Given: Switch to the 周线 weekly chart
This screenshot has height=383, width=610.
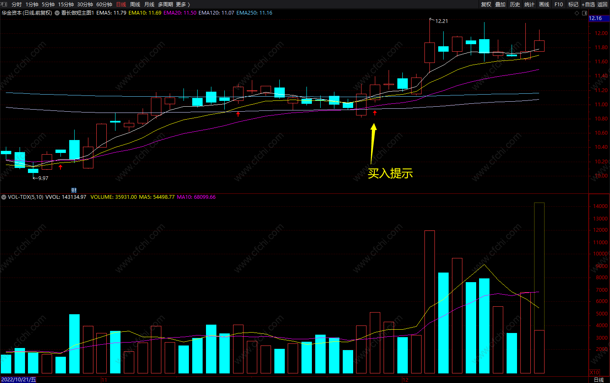Looking at the screenshot, I should pos(135,4).
